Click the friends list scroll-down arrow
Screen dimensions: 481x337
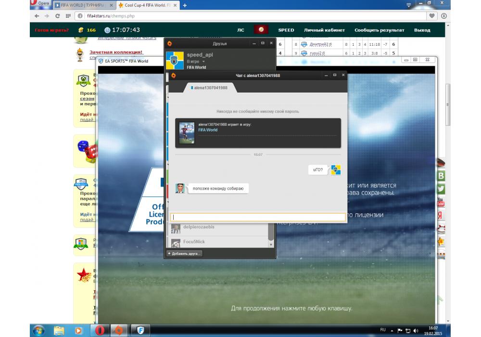click(x=271, y=246)
